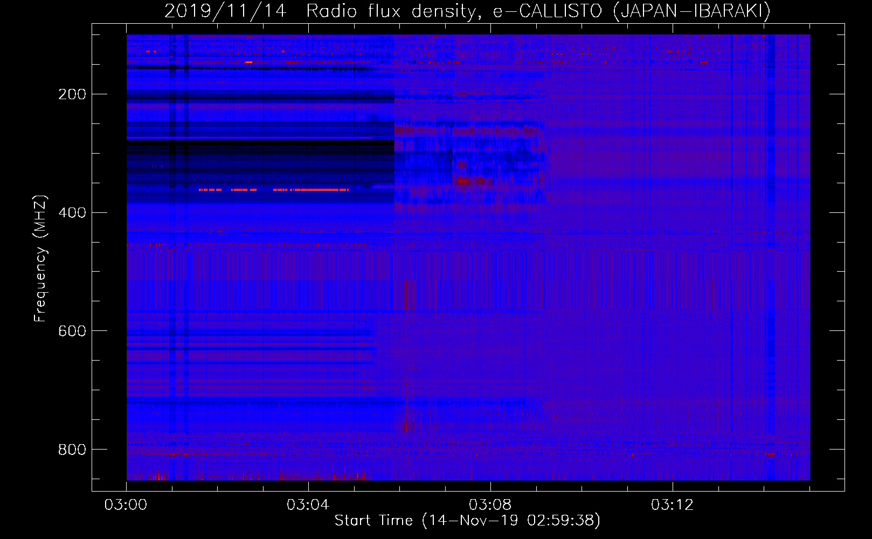Click the 03:04 time tick label

[x=308, y=505]
